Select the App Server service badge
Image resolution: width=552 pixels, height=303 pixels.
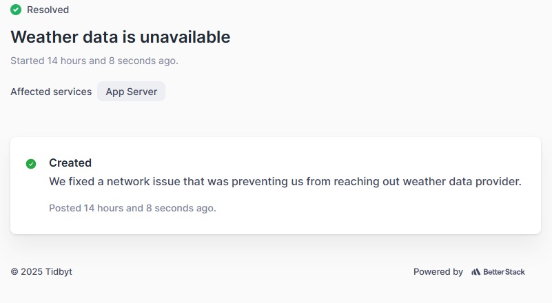[x=131, y=92]
